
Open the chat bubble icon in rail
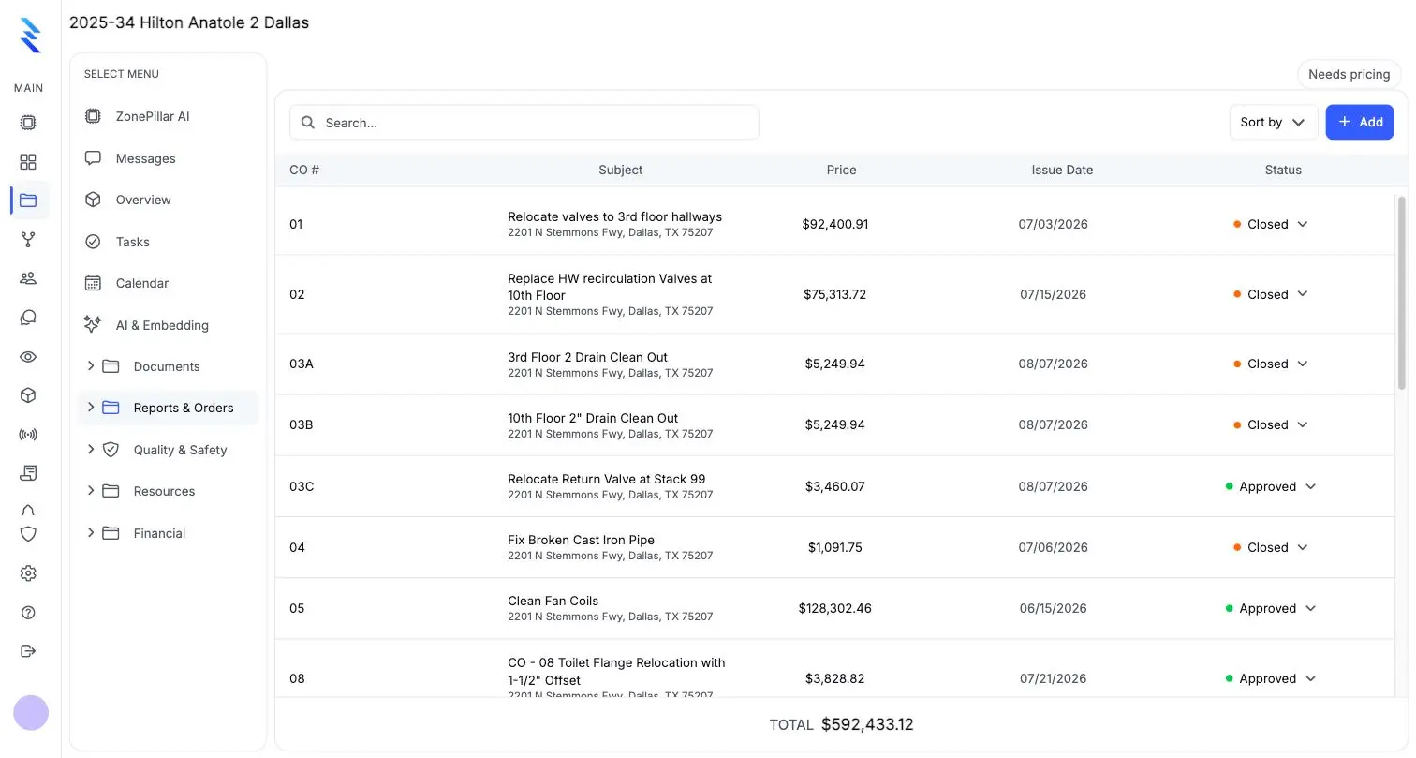pyautogui.click(x=28, y=318)
